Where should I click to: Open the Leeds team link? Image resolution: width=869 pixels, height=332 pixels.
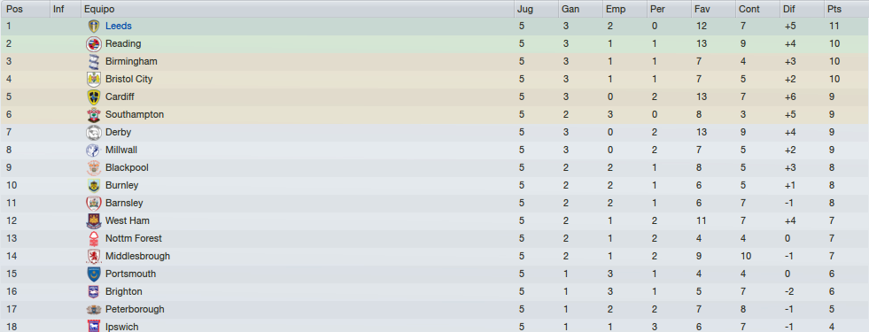(119, 26)
